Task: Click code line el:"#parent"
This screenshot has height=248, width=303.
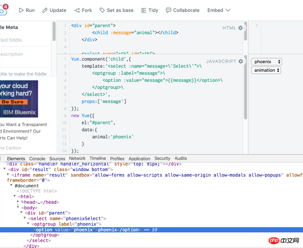Action: tap(98, 123)
